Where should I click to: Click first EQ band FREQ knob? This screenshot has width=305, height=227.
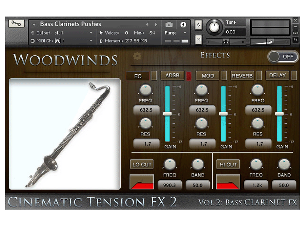[145, 90]
